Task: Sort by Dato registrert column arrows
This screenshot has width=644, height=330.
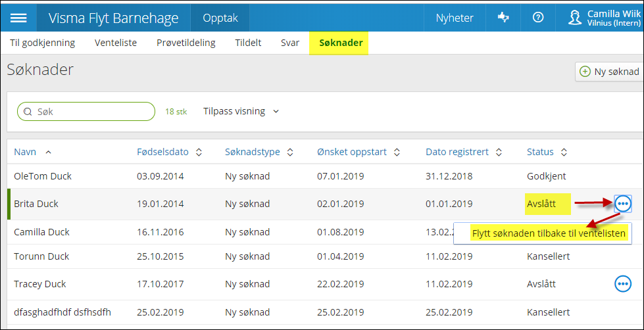Action: (499, 153)
